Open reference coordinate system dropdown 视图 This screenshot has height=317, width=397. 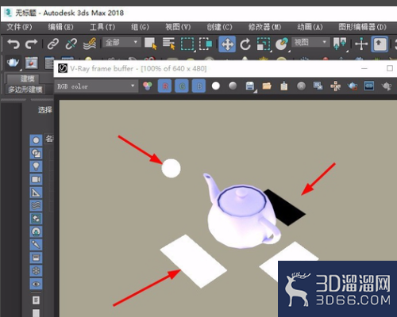click(x=310, y=42)
